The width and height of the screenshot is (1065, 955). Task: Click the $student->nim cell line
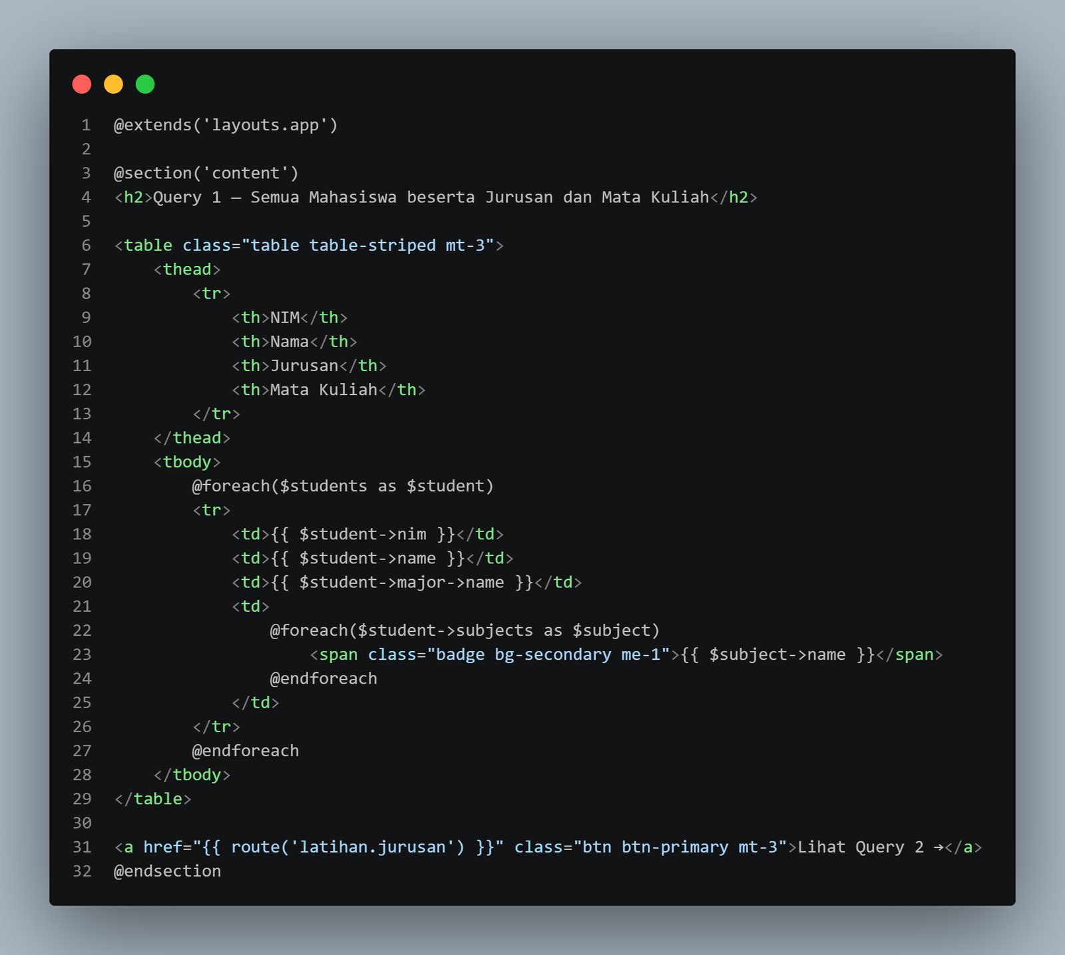pos(367,534)
